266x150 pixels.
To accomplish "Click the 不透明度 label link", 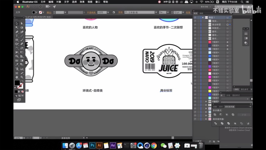I will (91, 13).
